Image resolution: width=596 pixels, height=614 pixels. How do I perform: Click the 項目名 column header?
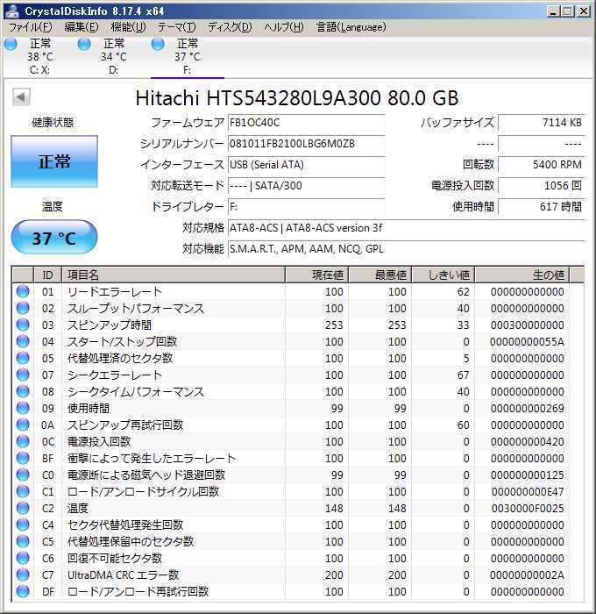tap(174, 275)
